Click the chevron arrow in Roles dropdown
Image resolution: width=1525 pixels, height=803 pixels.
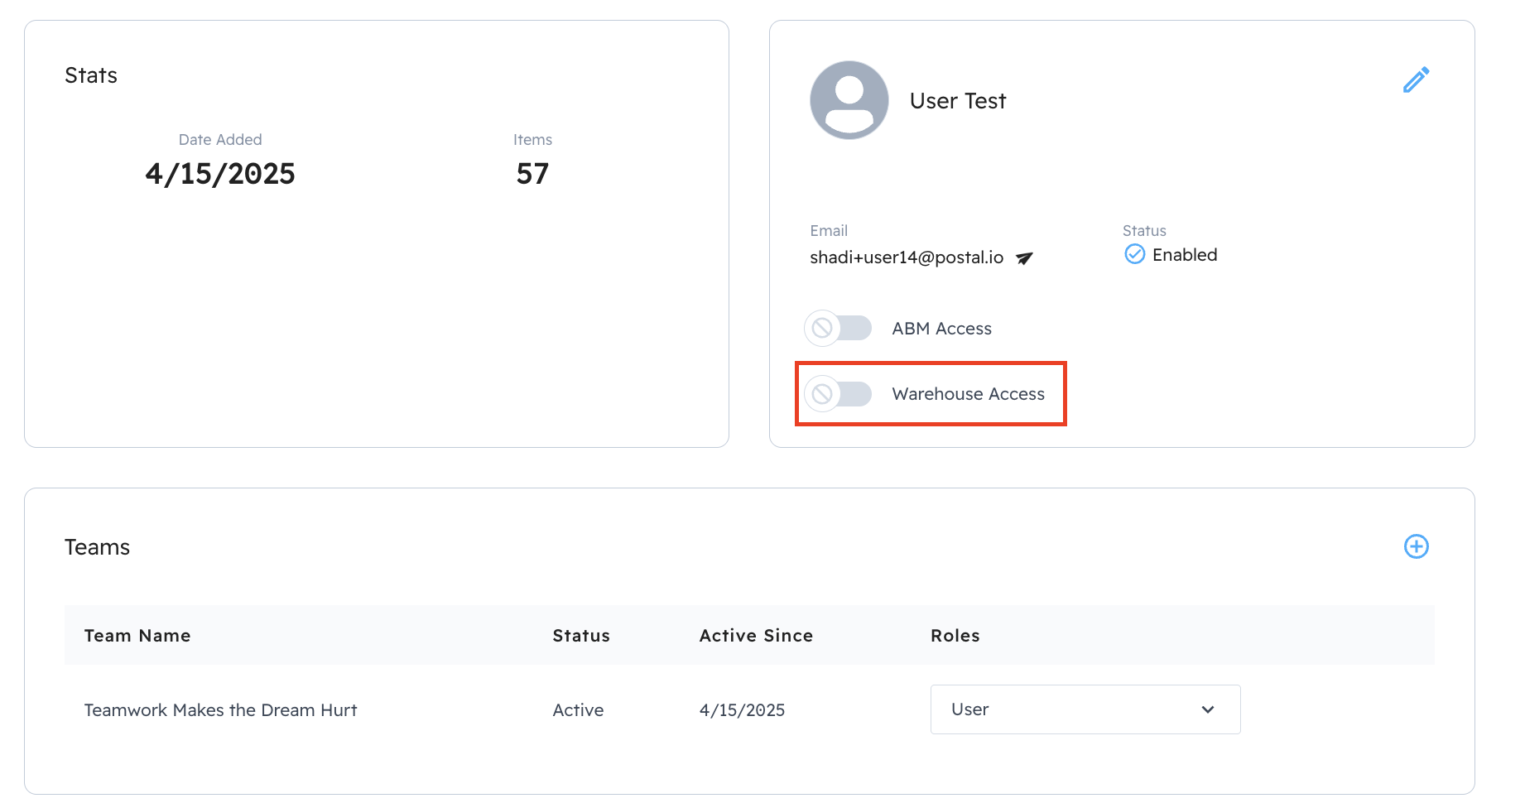pos(1208,709)
